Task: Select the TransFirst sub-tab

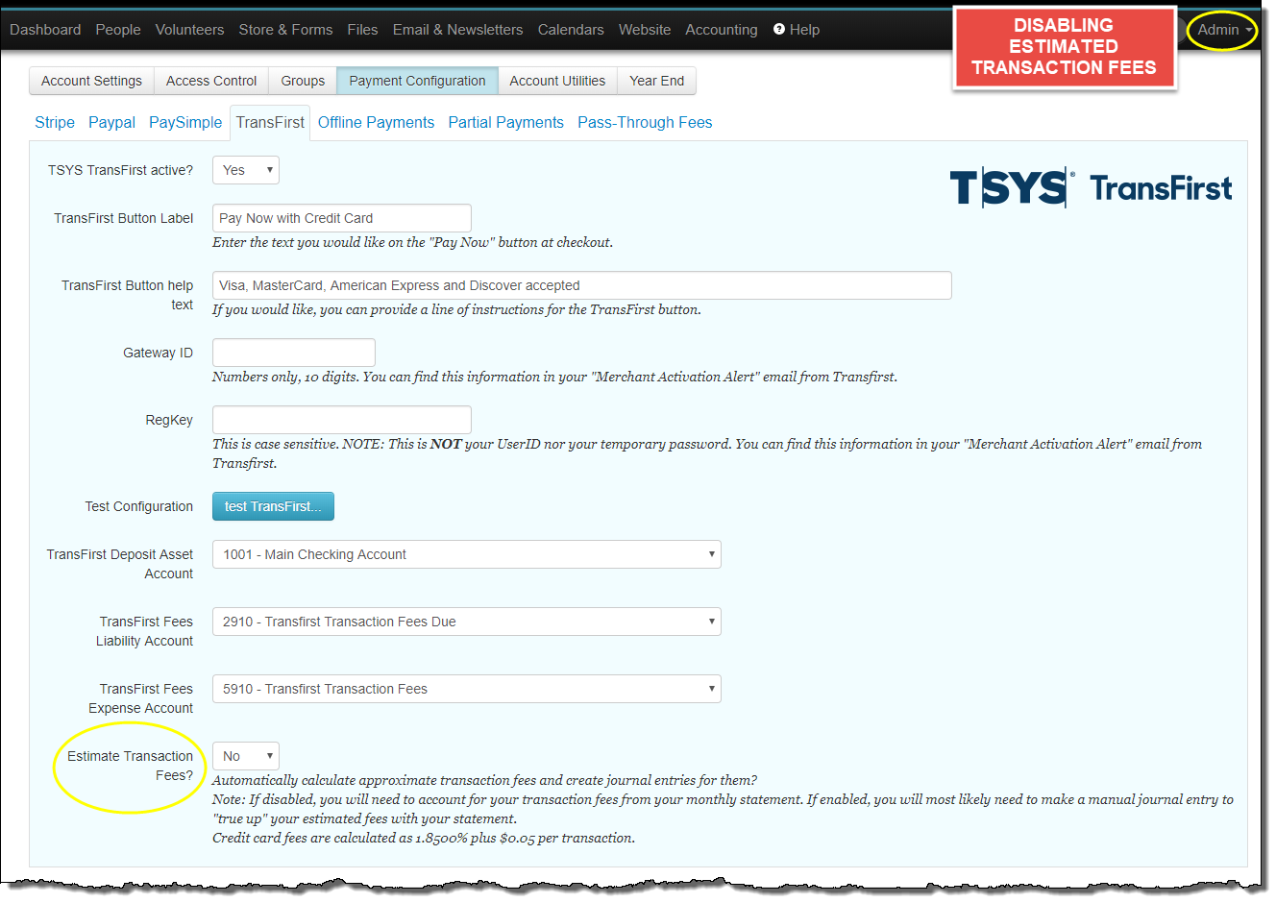Action: pyautogui.click(x=270, y=122)
